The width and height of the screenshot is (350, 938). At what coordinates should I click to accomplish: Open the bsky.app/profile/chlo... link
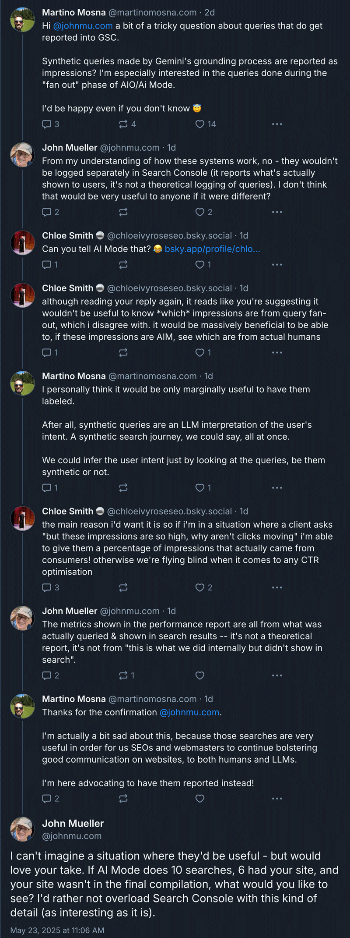pos(212,249)
